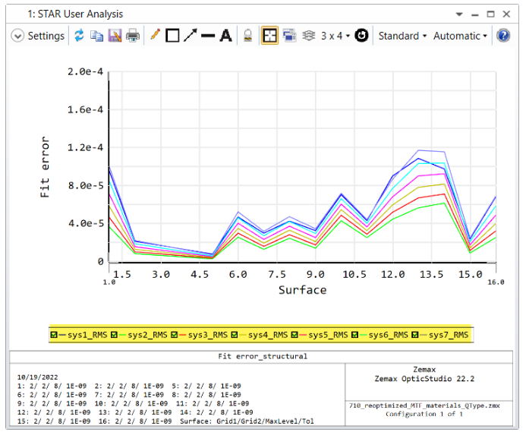Screen dimensions: 526x435
Task: Click the lock window icon
Action: coord(247,36)
